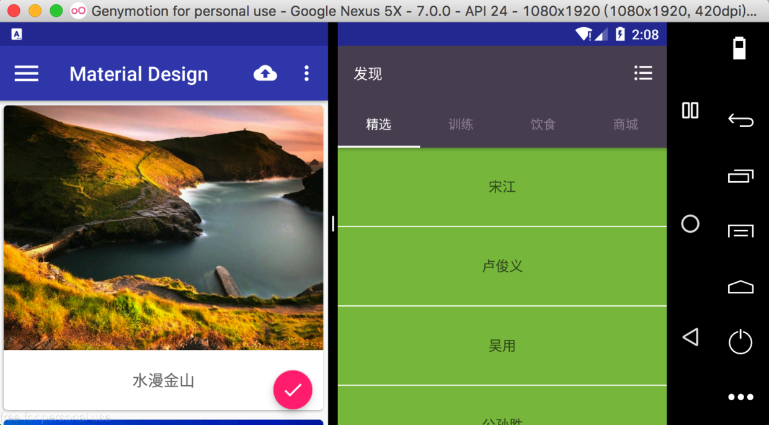
Task: Tap the mobile signal strength icon
Action: pos(601,34)
